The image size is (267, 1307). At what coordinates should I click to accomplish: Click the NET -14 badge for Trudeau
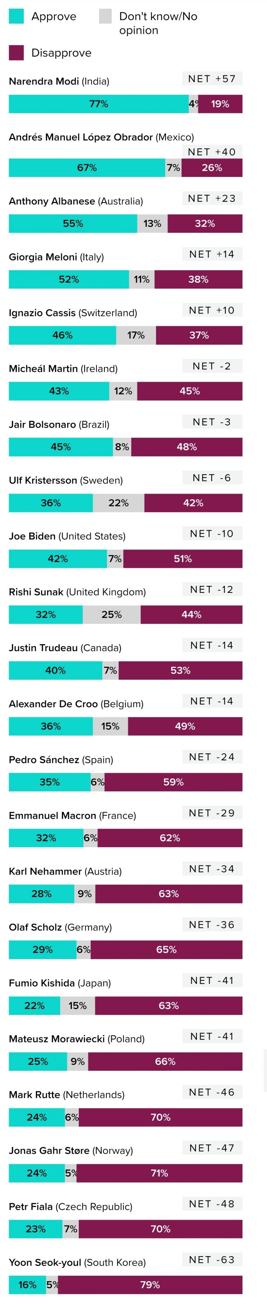pos(212,645)
